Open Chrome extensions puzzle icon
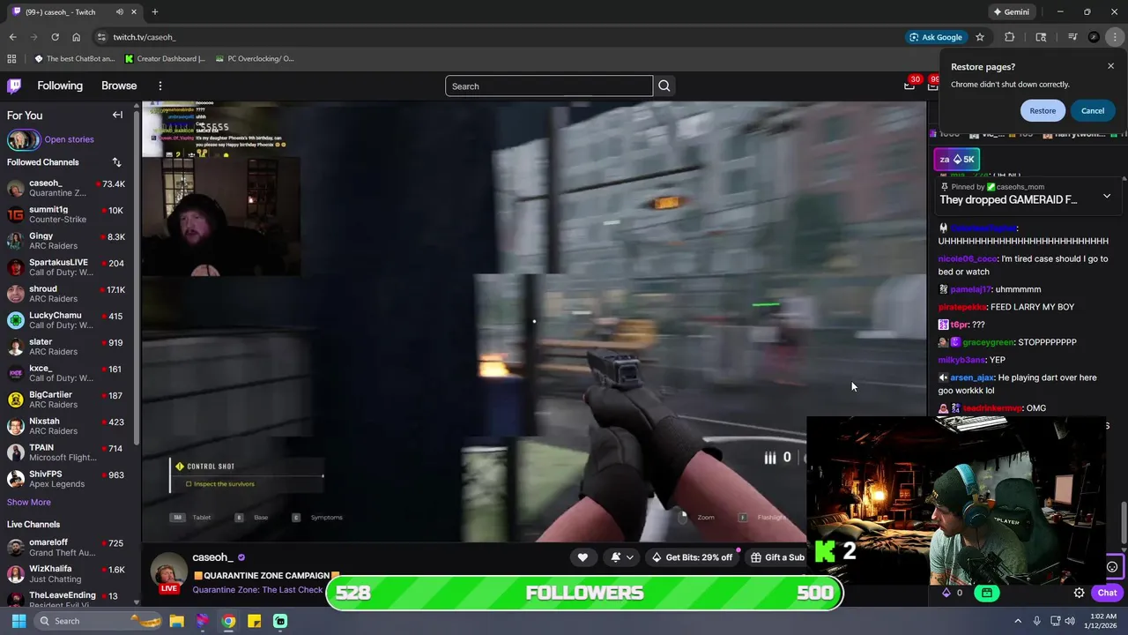Viewport: 1128px width, 635px height. pos(1010,37)
